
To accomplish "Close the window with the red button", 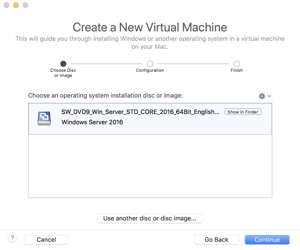I will tap(7, 5).
